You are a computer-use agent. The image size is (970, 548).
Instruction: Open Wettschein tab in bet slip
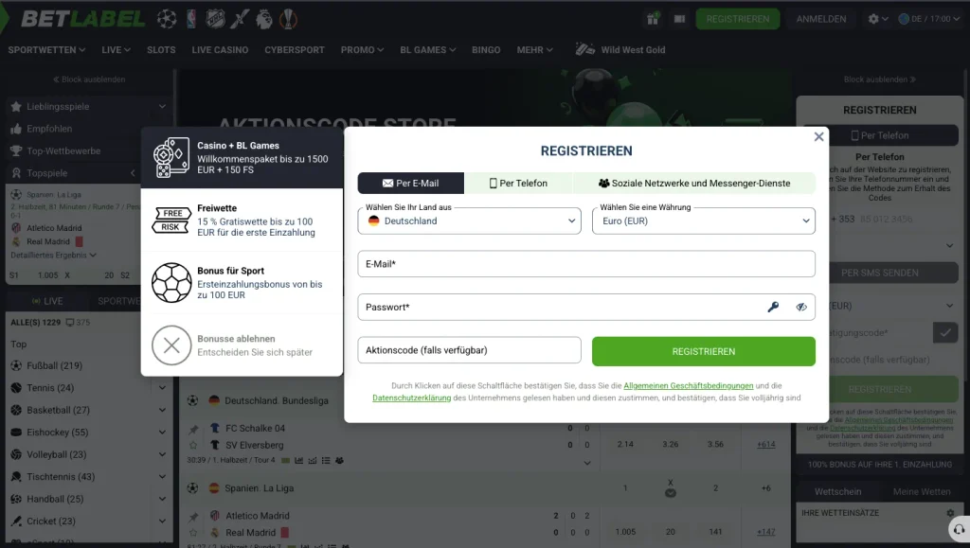837,492
